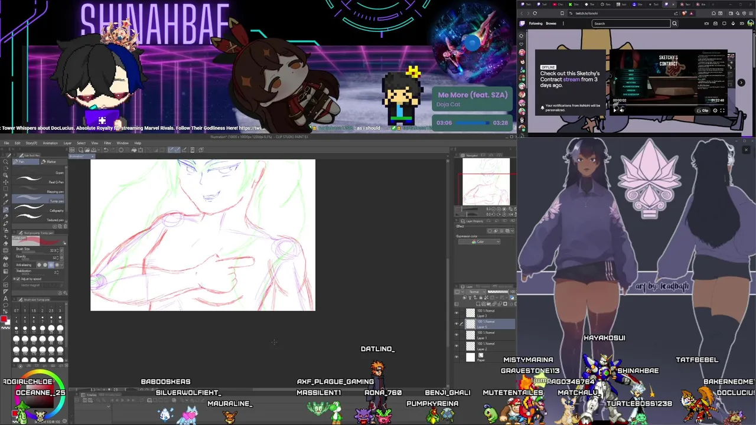Toggle visibility of Paper layer
The width and height of the screenshot is (756, 425).
pos(457,357)
